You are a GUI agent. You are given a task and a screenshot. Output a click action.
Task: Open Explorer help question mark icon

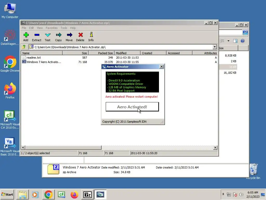[243, 41]
